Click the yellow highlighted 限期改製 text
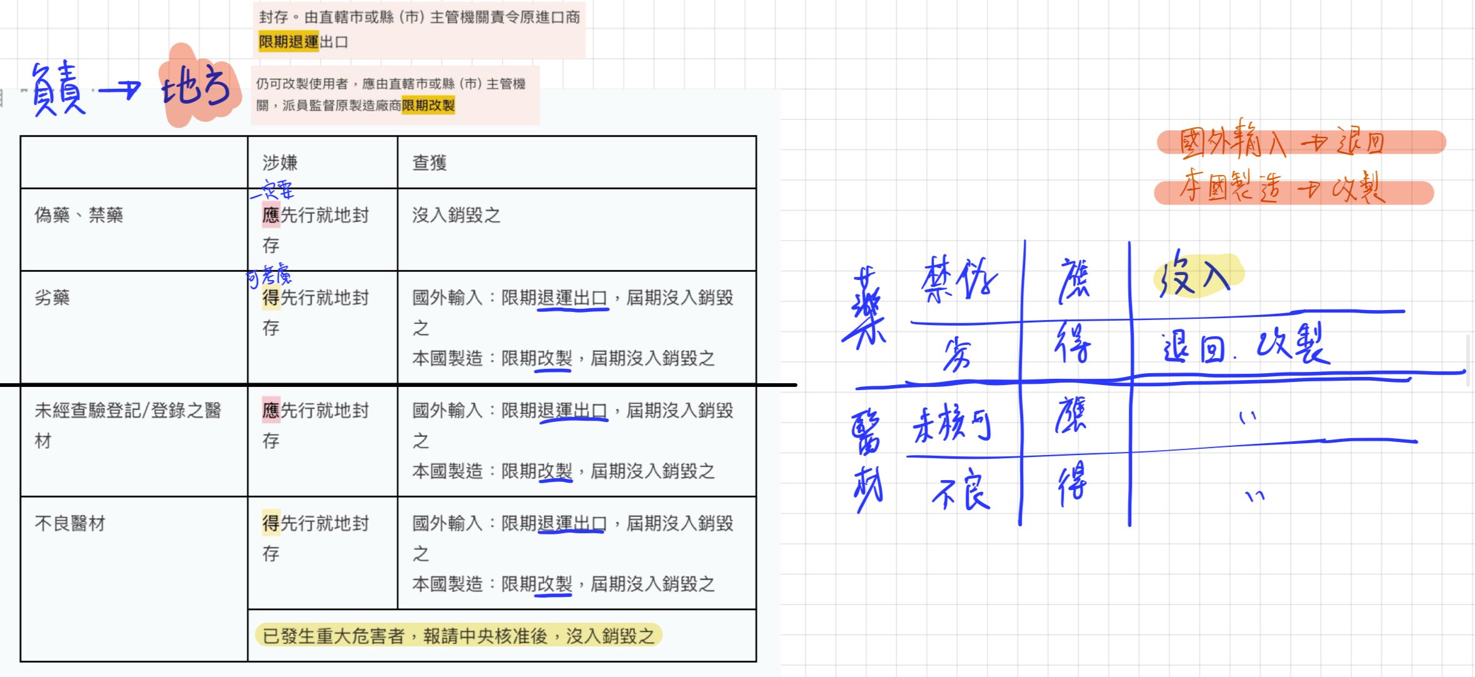The width and height of the screenshot is (1475, 677). 428,105
